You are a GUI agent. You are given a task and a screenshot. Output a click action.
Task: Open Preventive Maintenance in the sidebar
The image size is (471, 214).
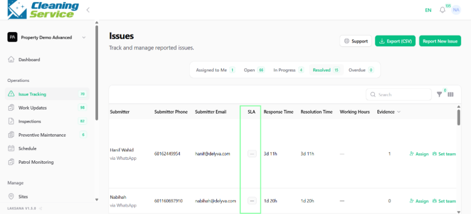pos(47,135)
